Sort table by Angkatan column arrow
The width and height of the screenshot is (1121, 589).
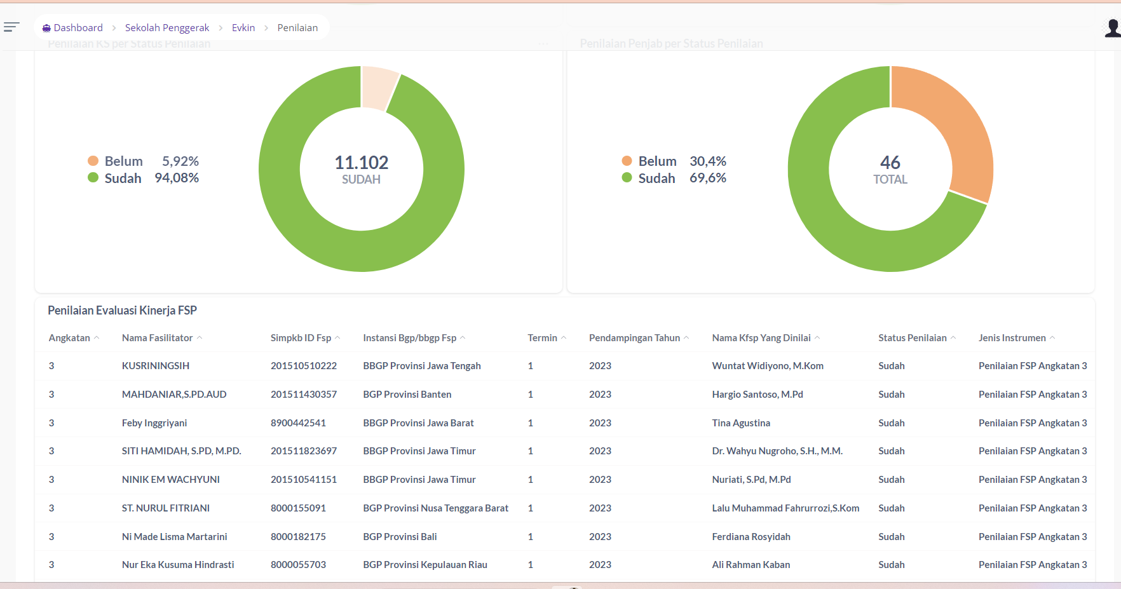click(x=97, y=338)
